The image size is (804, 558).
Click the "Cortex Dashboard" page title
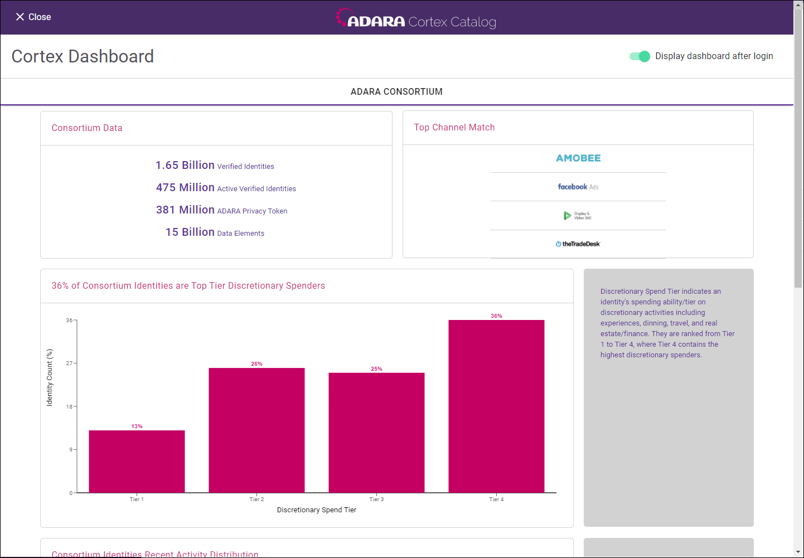tap(83, 56)
